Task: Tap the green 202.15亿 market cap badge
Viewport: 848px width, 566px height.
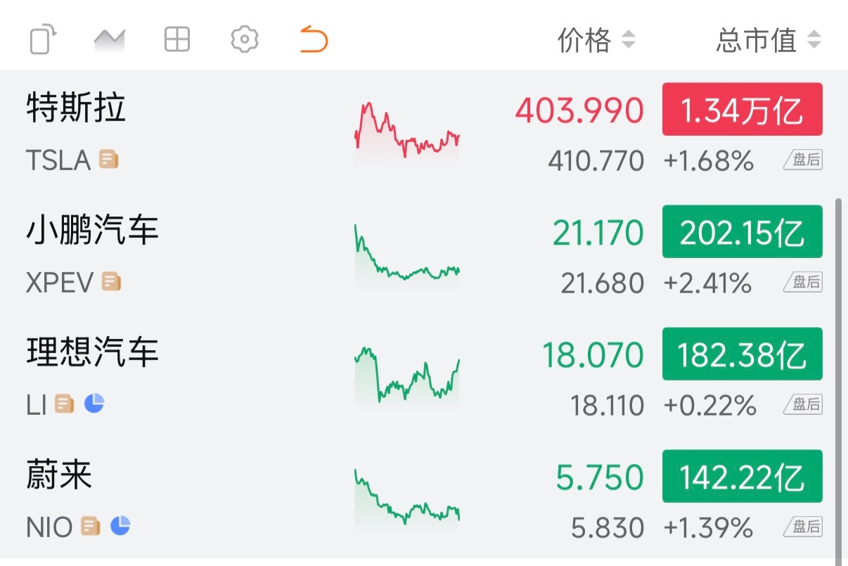Action: (742, 232)
